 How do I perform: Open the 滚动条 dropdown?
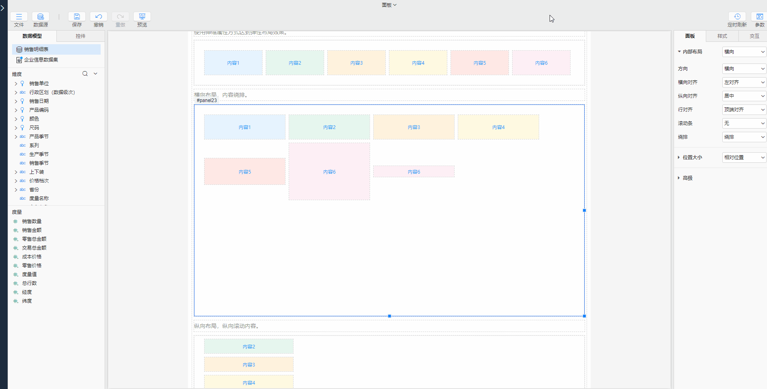click(x=744, y=123)
